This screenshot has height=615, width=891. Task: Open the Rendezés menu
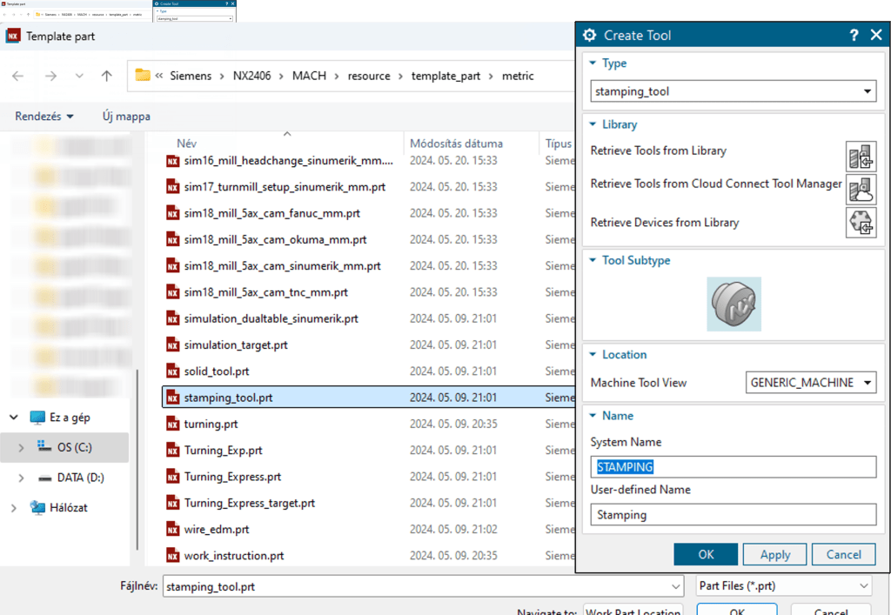pos(44,116)
